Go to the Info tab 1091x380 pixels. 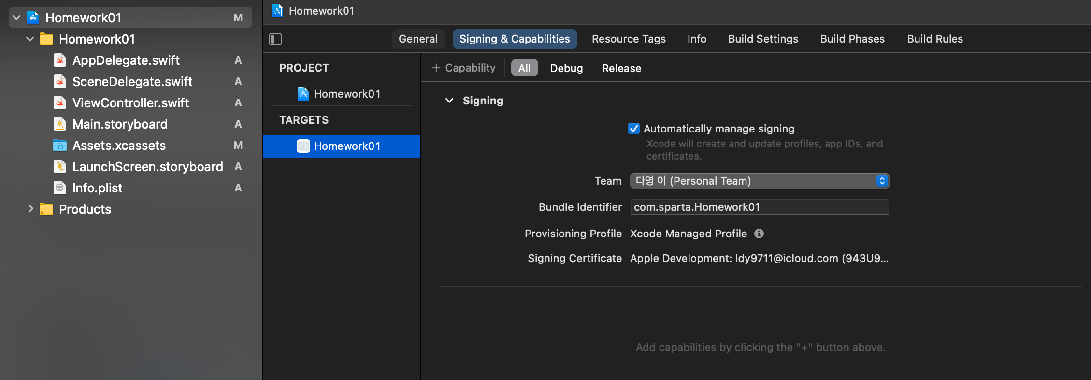pyautogui.click(x=697, y=39)
